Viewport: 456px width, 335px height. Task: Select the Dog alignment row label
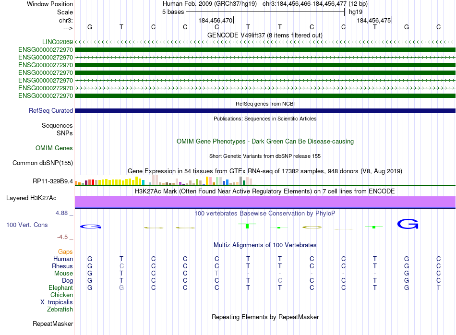pyautogui.click(x=68, y=281)
